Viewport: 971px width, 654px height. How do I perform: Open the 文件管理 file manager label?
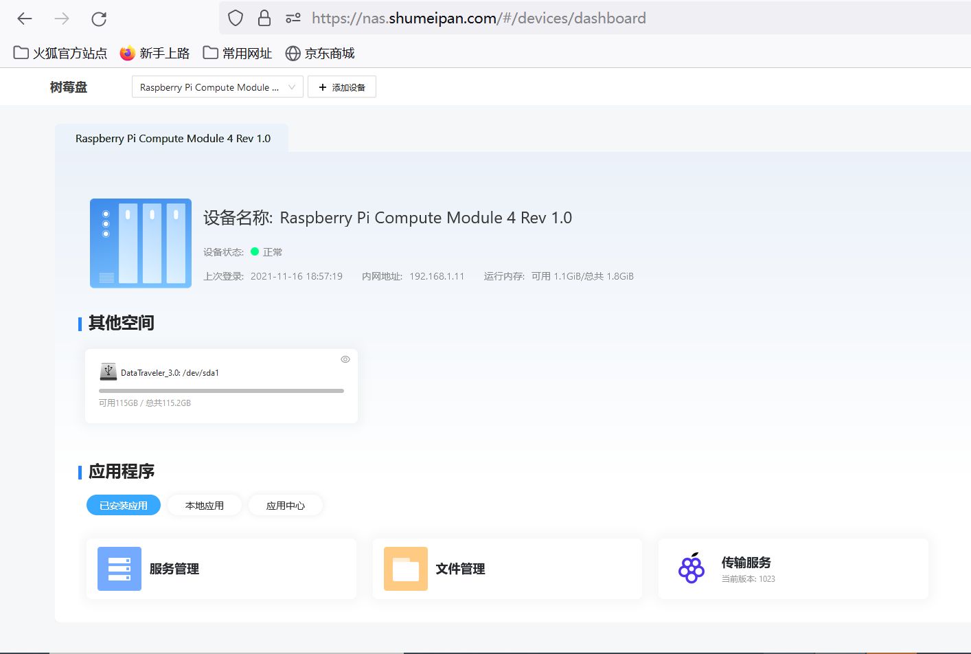(x=460, y=569)
